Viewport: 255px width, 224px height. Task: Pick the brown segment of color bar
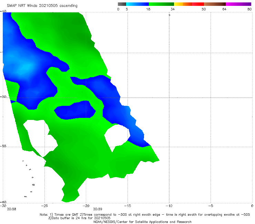215,4
